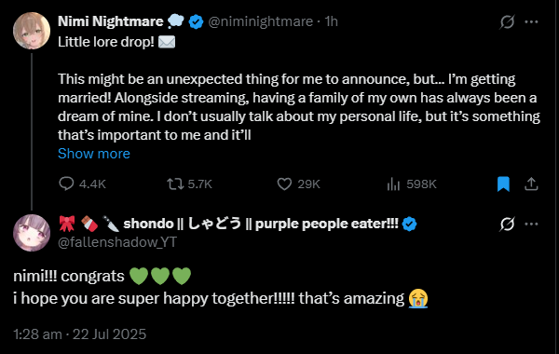Viewport: 559px width, 354px height.
Task: Click Nimi's blue verified badge
Action: (x=196, y=21)
